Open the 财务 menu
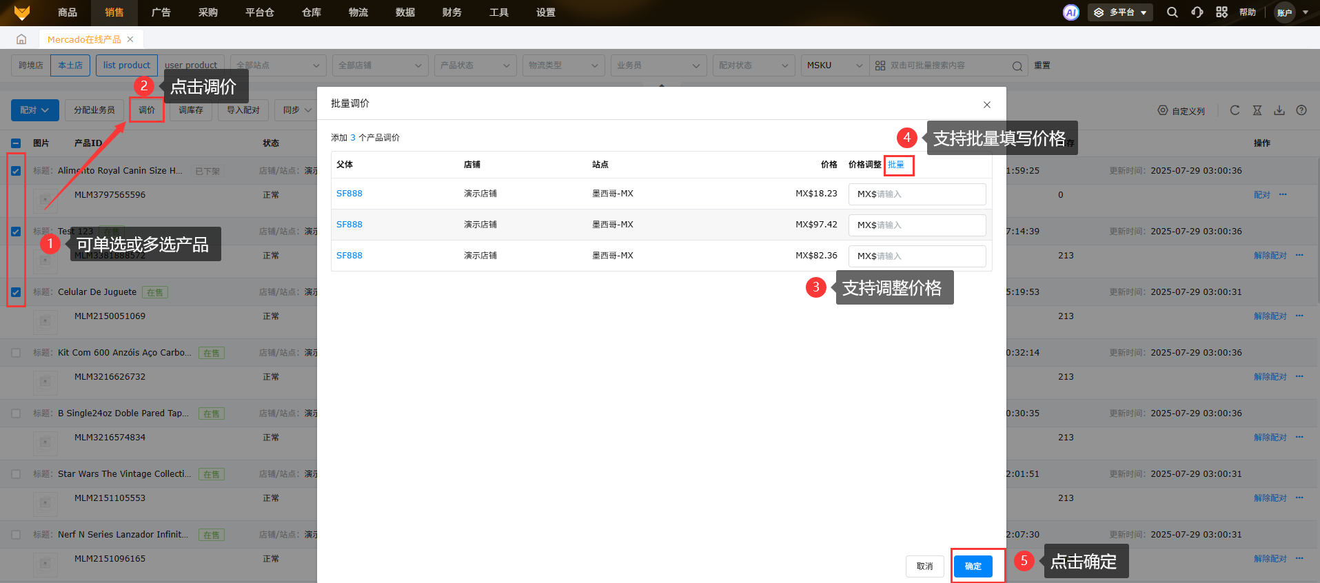The width and height of the screenshot is (1320, 583). (x=452, y=12)
